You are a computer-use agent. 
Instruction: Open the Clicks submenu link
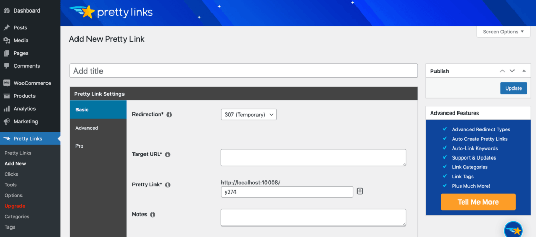(x=12, y=174)
